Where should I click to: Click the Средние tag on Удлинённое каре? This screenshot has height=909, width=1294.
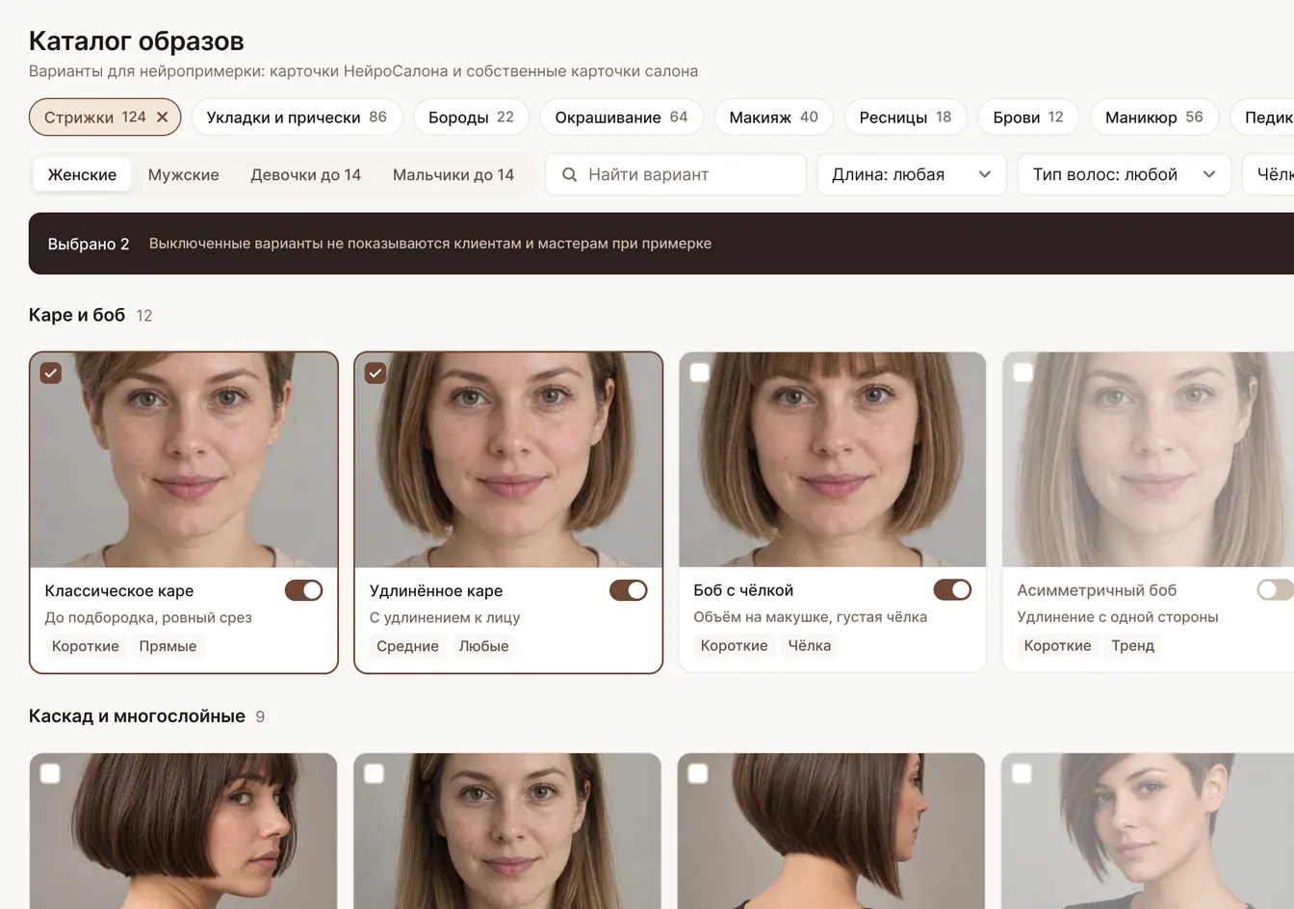(x=407, y=646)
